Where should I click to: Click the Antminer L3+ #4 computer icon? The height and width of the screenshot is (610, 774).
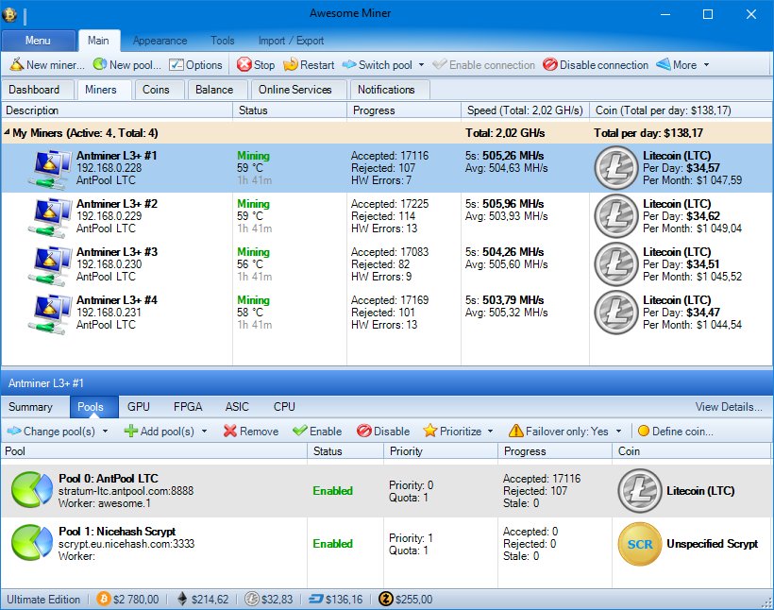coord(49,314)
